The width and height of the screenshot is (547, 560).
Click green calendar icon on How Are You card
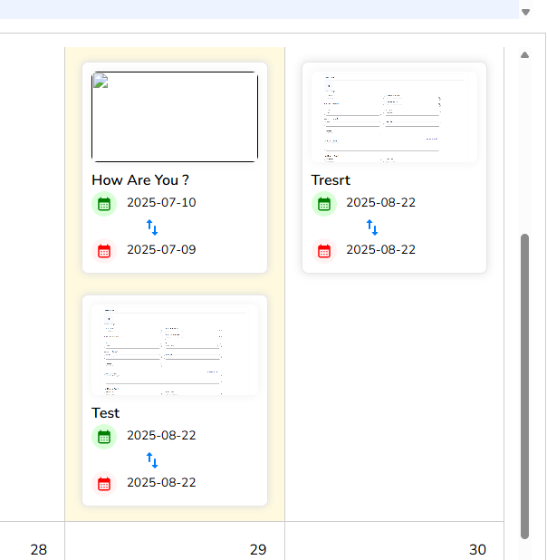click(x=104, y=204)
